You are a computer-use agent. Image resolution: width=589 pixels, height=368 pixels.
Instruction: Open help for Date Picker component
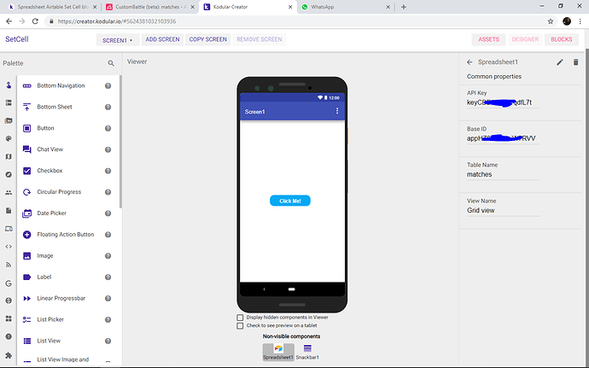(x=108, y=213)
